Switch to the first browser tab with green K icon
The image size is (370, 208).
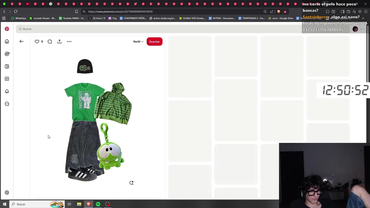4,4
